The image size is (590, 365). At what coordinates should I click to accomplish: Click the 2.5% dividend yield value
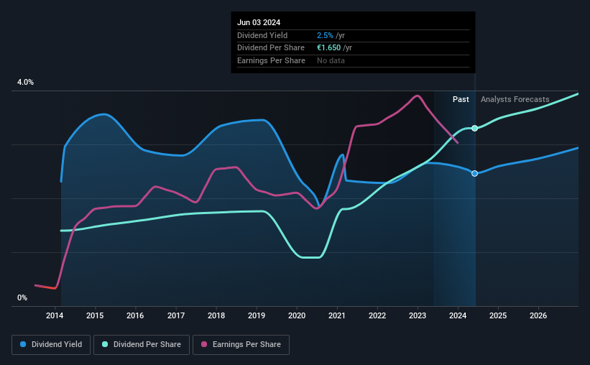(325, 35)
